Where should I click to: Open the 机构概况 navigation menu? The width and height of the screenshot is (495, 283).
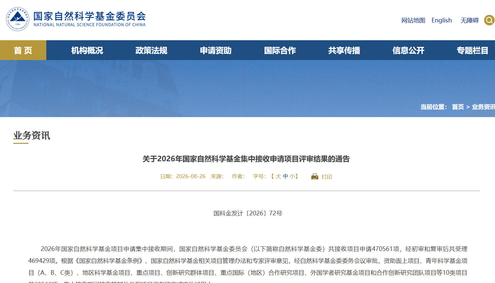click(x=87, y=50)
